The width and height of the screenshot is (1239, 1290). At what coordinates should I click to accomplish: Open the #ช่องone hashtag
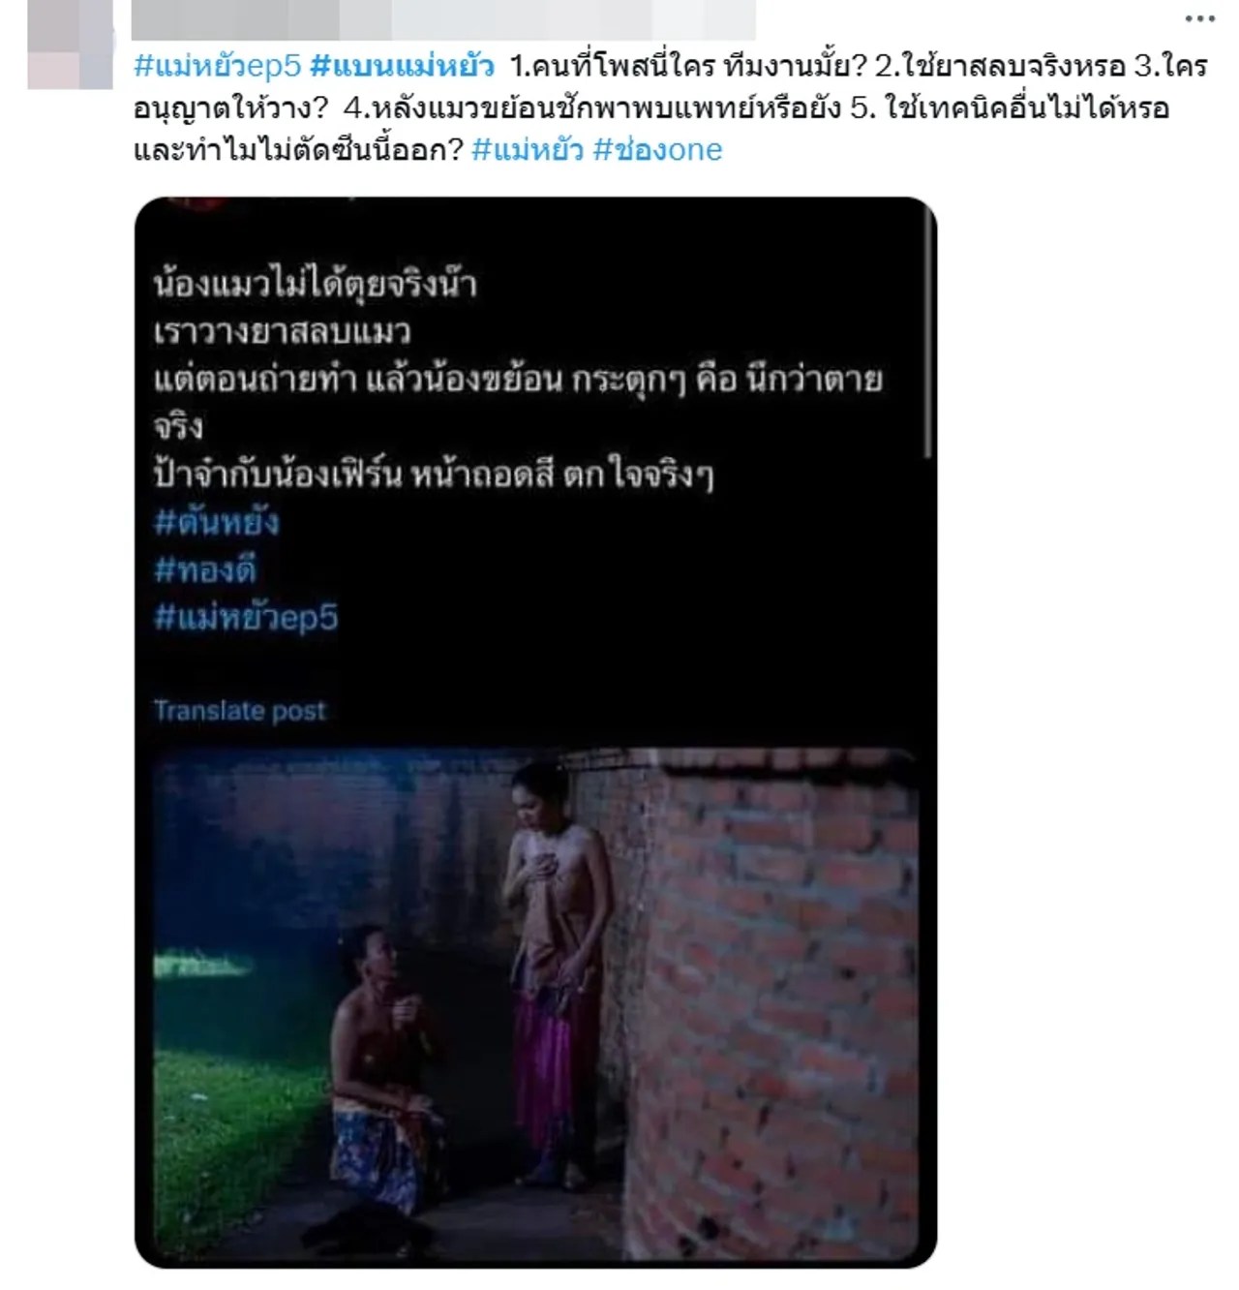(657, 149)
